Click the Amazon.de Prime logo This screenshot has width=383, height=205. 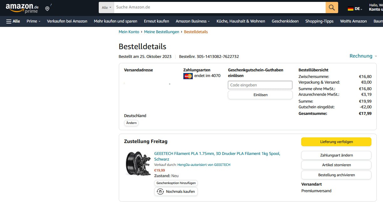coord(22,8)
